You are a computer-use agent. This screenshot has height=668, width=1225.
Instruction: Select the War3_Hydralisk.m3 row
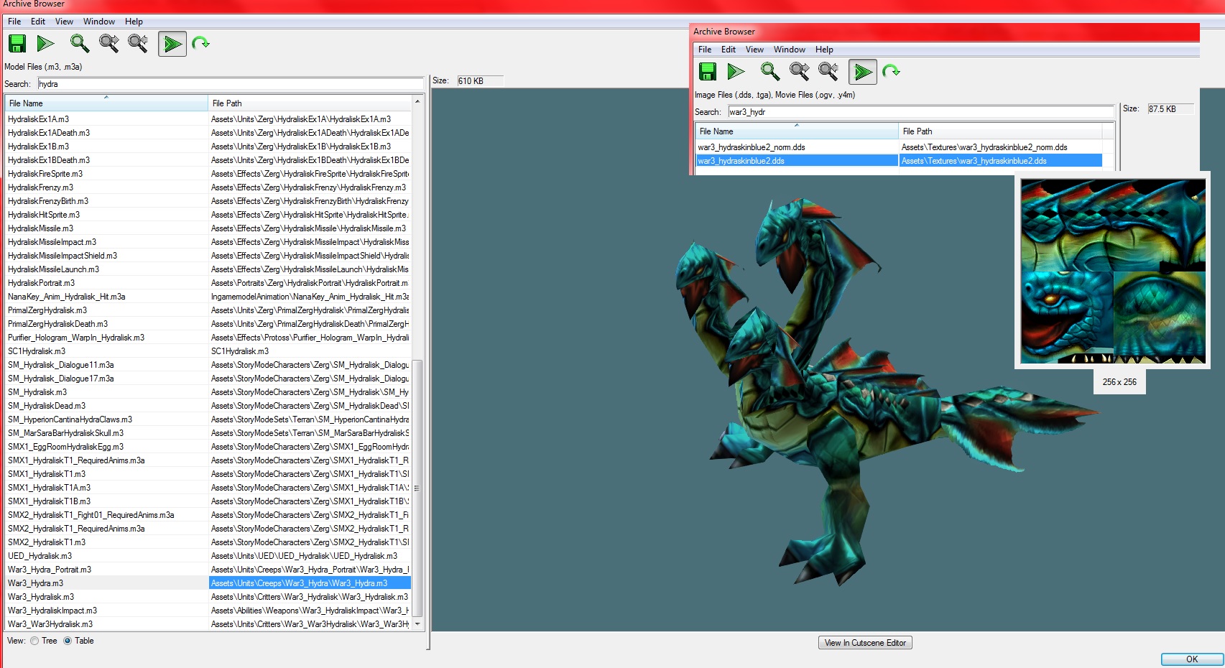tap(208, 597)
